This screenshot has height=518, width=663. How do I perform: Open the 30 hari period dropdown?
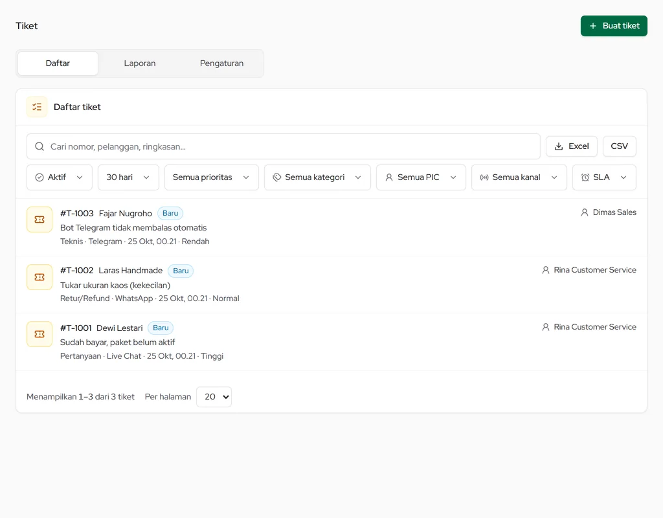128,177
